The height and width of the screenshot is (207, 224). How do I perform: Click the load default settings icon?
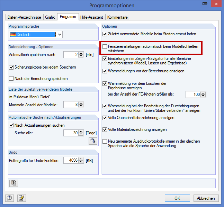[14, 183]
